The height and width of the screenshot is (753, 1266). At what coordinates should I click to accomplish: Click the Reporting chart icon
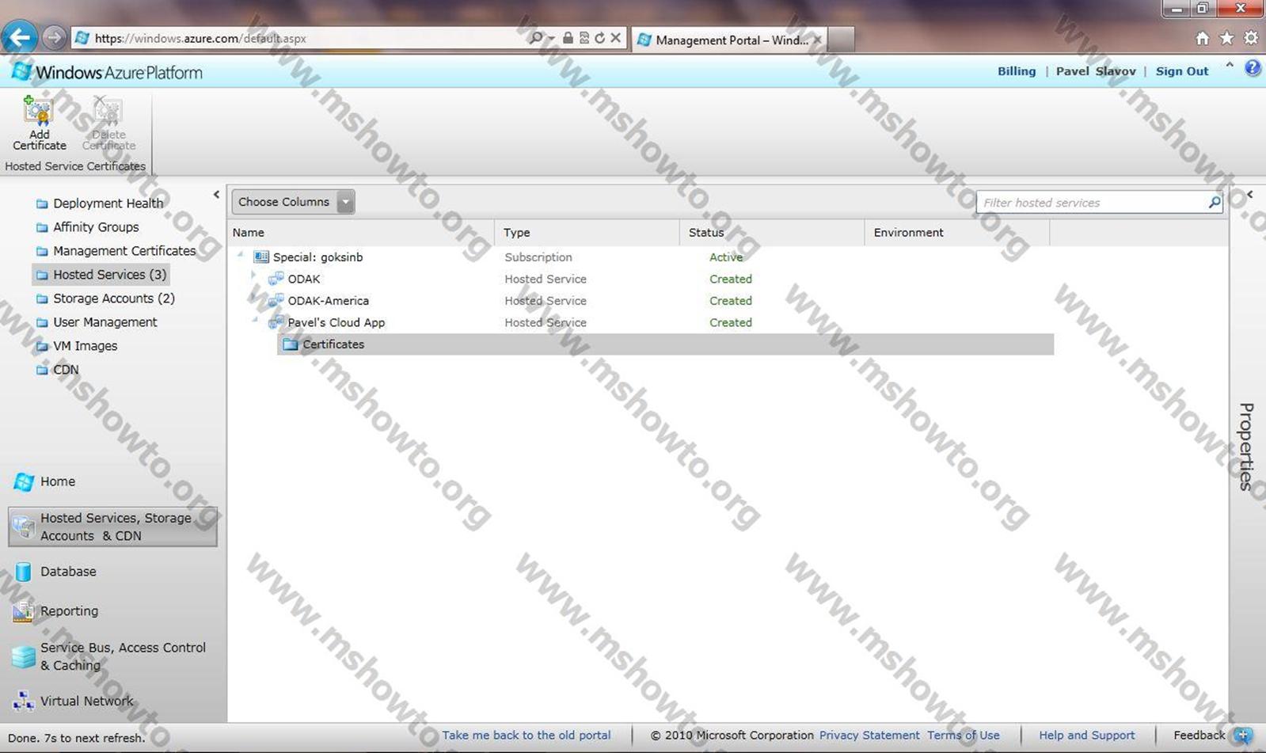pyautogui.click(x=23, y=611)
